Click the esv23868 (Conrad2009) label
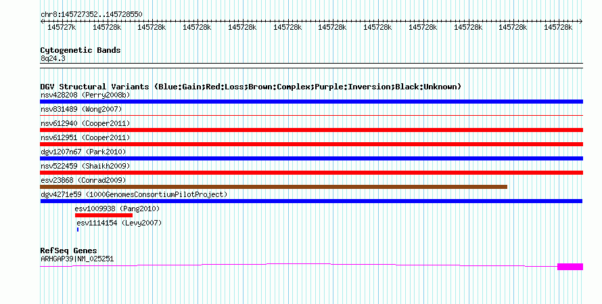602x304 pixels. click(x=83, y=180)
